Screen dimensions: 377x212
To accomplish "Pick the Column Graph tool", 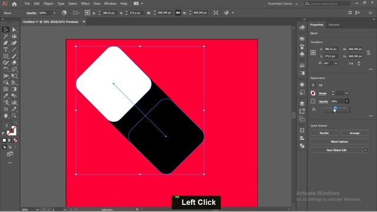I will click(x=14, y=102).
